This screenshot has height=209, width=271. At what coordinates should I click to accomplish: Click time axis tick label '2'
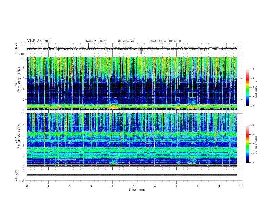pyautogui.click(x=70, y=186)
